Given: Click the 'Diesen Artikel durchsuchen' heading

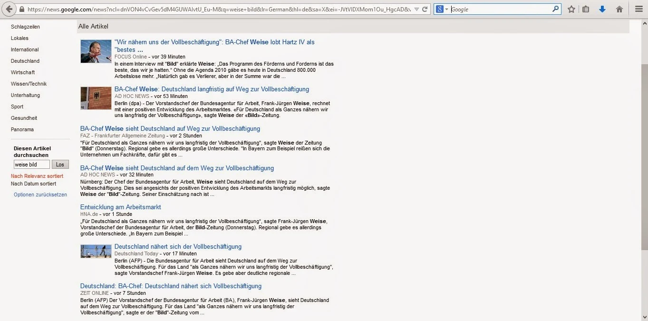Looking at the screenshot, I should [32, 152].
